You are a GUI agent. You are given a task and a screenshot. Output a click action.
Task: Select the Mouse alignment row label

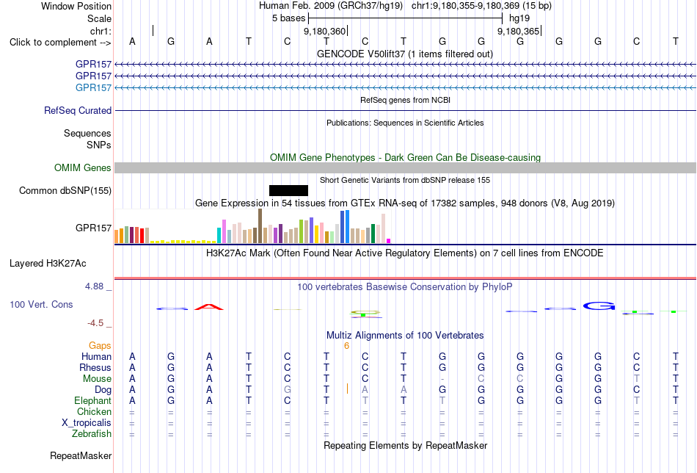97,379
